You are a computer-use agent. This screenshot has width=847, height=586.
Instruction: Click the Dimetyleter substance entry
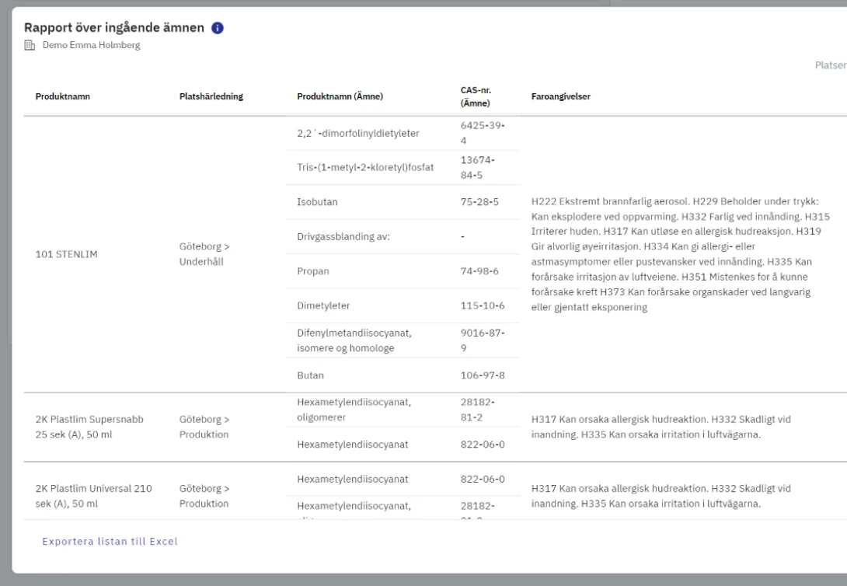coord(322,305)
